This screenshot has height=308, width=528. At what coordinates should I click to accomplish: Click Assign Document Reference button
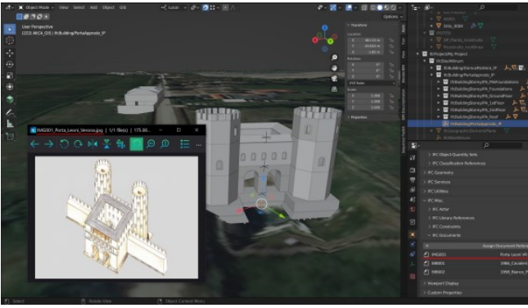tap(476, 246)
